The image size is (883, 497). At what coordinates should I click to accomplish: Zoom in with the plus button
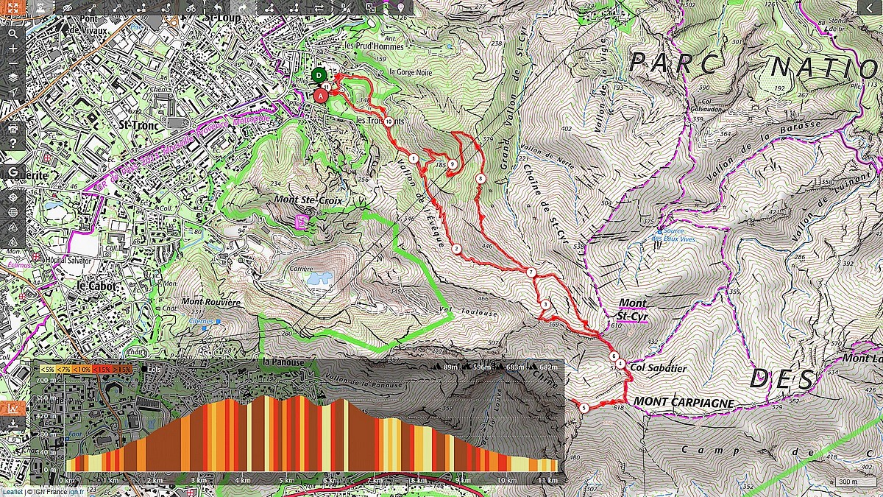point(13,48)
